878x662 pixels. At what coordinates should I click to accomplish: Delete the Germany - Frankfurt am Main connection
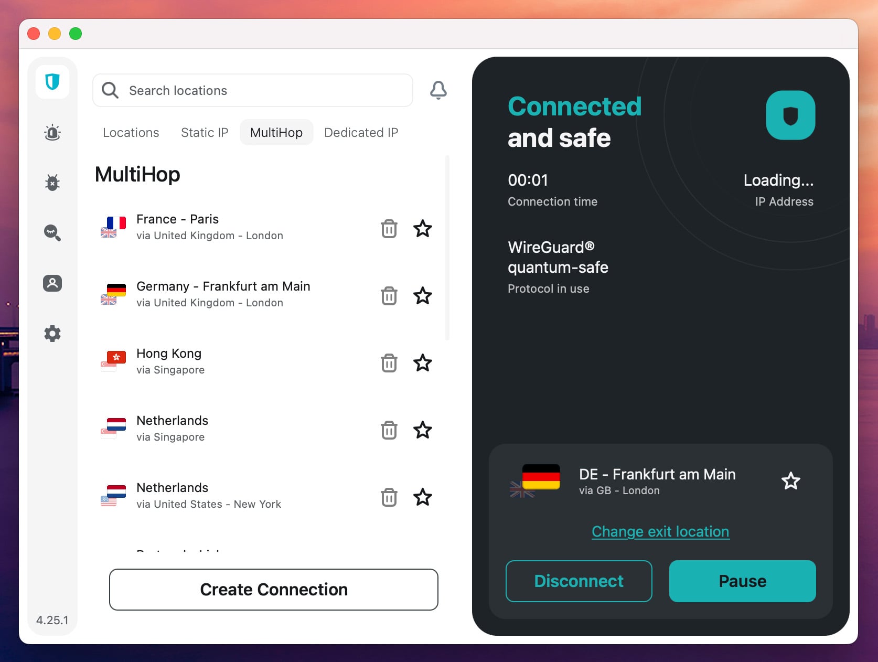tap(389, 296)
